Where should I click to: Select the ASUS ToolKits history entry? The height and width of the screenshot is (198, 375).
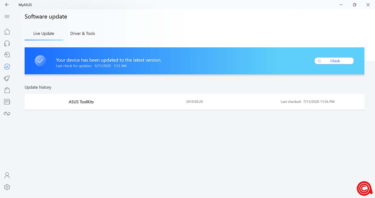click(x=81, y=102)
